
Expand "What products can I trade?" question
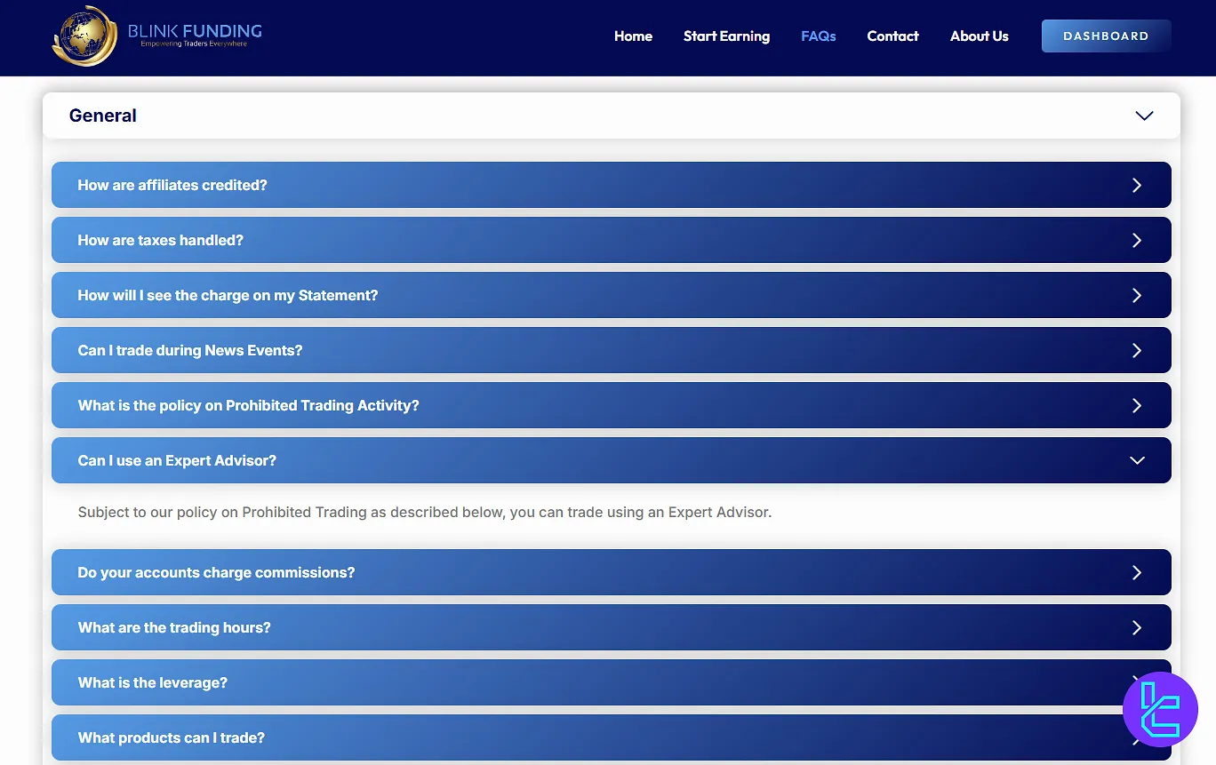tap(172, 737)
